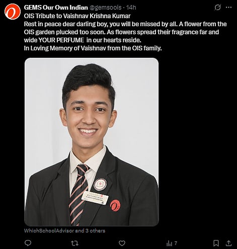Click the tribute tweet text body

[125, 32]
